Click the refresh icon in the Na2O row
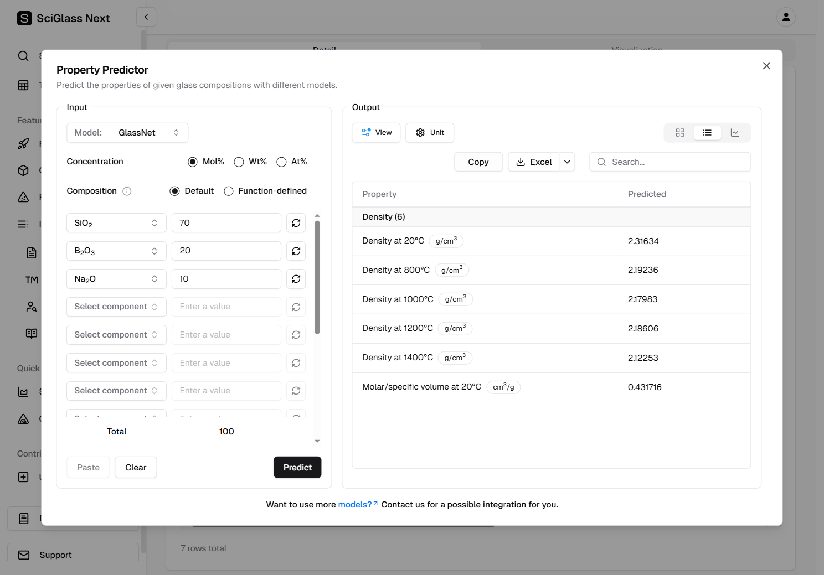 click(x=296, y=279)
